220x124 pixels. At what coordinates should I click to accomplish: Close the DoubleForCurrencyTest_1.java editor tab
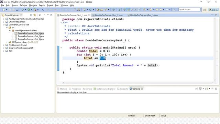point(89,15)
